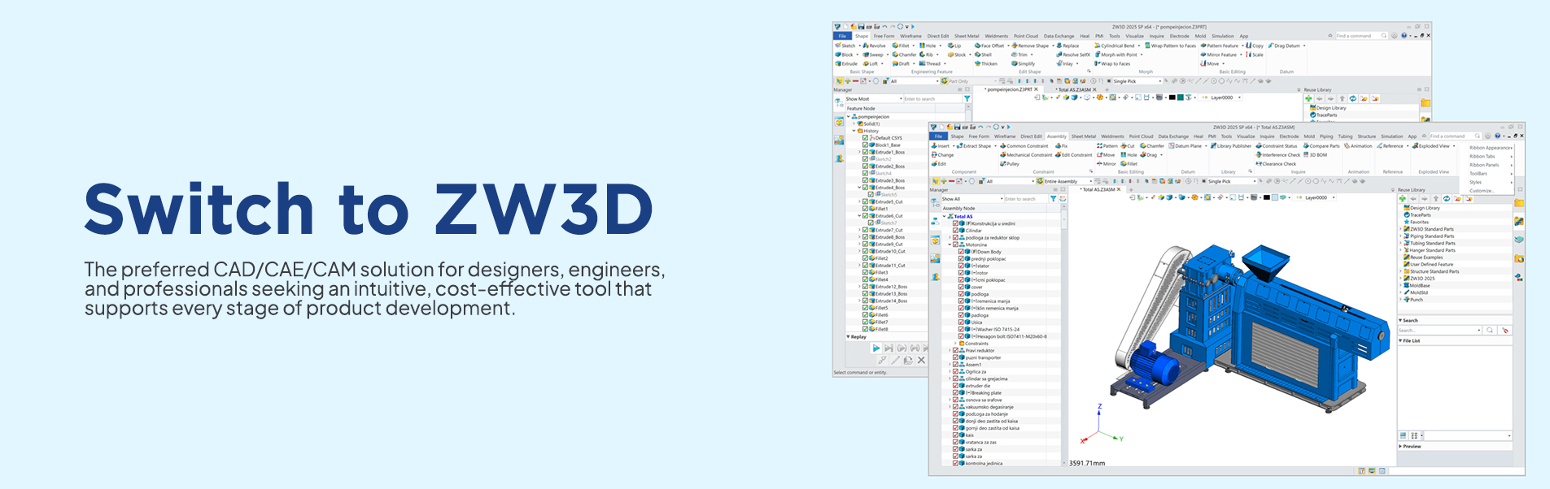Select the pompeinjecion.Z3PRT document tab in back window
This screenshot has height=489, width=1550.
1010,89
